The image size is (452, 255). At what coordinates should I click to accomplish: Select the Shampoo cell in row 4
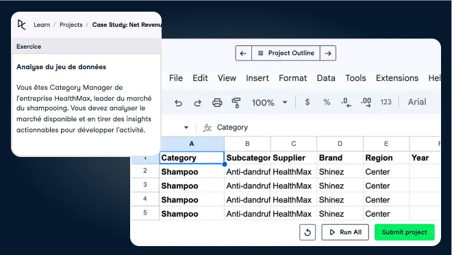[x=192, y=199]
